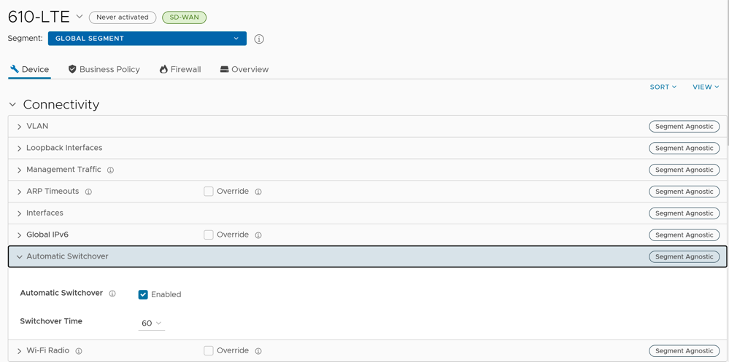
Task: Click info icon beside Global IPv6 Override
Action: pos(258,235)
